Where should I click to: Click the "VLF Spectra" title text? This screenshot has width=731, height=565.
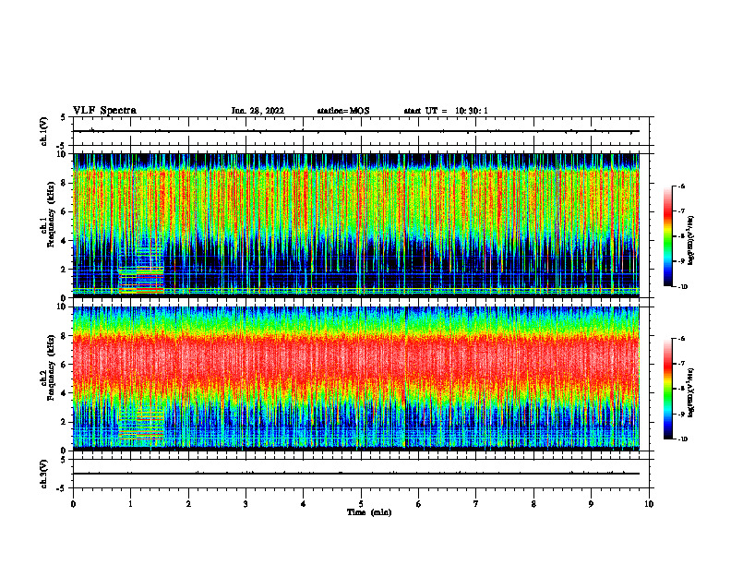point(104,111)
